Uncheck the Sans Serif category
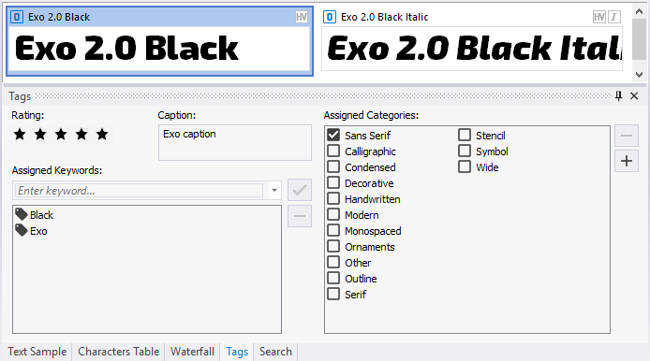Screen dimensions: 650x361 tap(333, 135)
